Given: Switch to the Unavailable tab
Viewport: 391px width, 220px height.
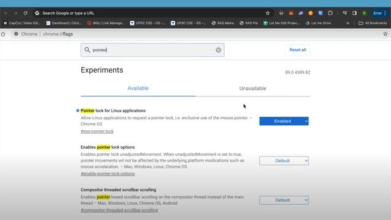Looking at the screenshot, I should [x=252, y=88].
